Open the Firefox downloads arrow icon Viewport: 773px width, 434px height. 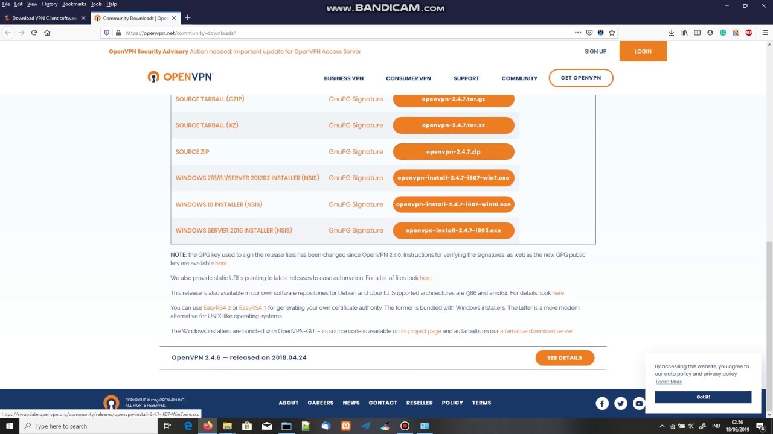[671, 33]
